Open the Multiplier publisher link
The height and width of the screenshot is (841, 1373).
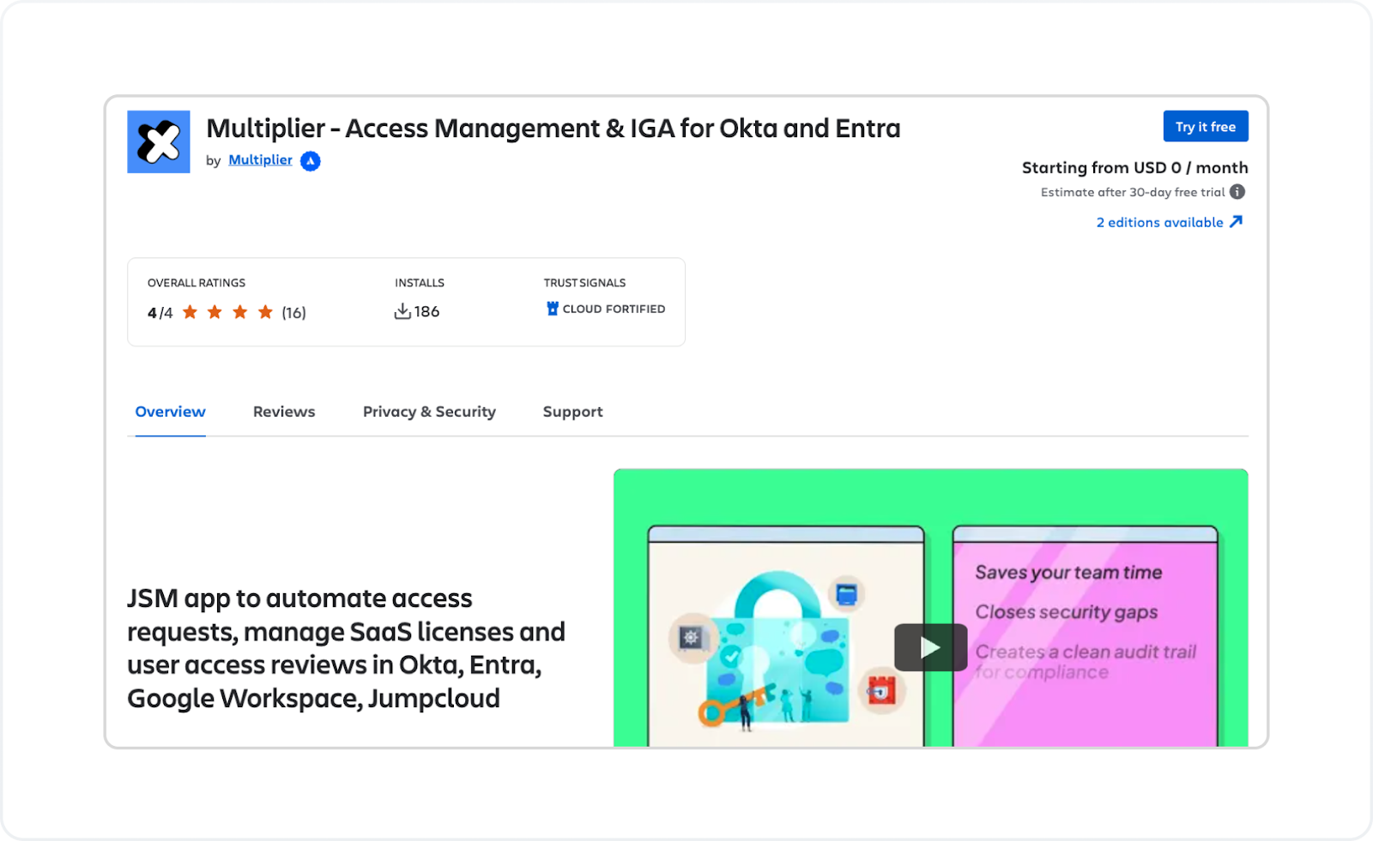pyautogui.click(x=260, y=159)
